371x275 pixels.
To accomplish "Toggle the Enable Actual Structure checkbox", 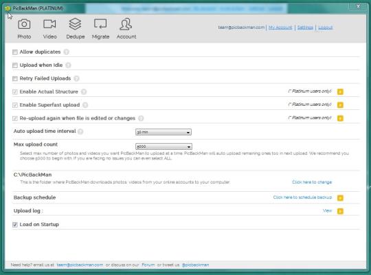I will [x=15, y=92].
